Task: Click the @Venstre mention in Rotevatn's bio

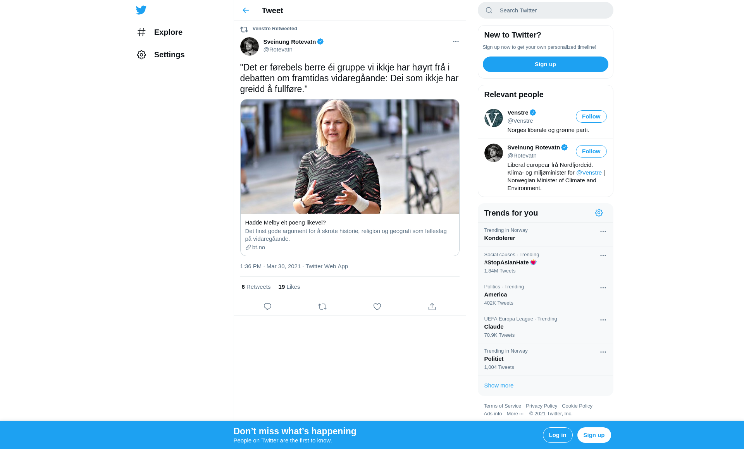Action: click(589, 173)
